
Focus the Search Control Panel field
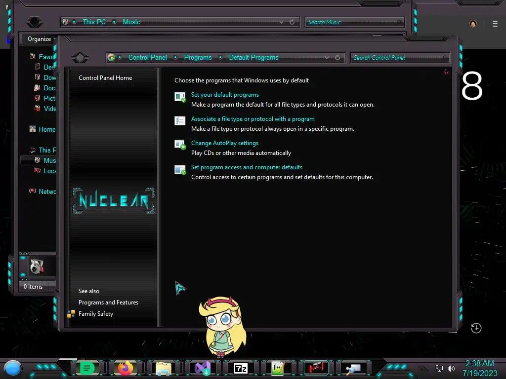pyautogui.click(x=400, y=58)
